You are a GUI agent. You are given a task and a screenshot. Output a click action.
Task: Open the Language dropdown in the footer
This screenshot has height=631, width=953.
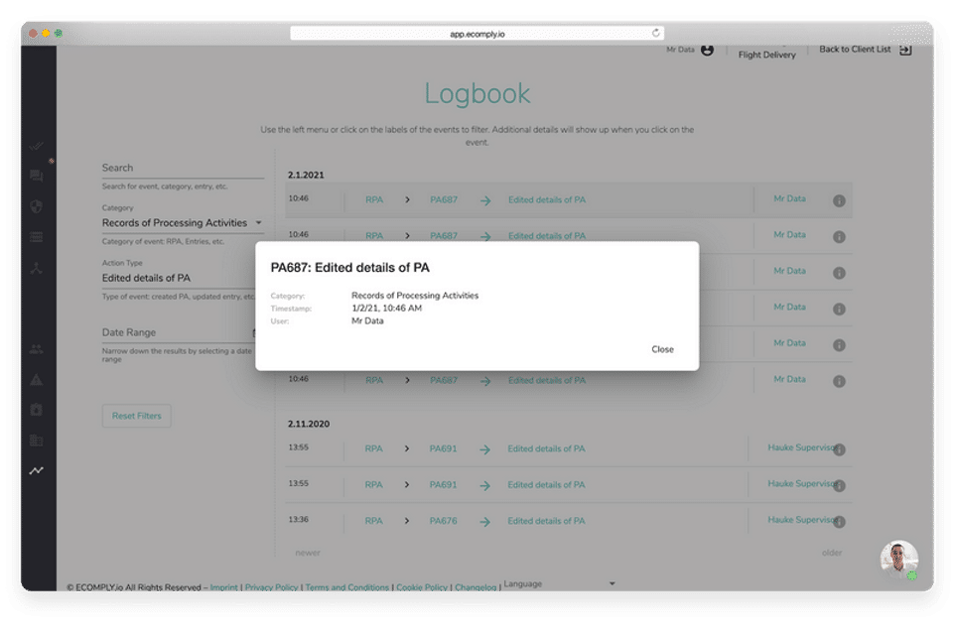(x=560, y=583)
